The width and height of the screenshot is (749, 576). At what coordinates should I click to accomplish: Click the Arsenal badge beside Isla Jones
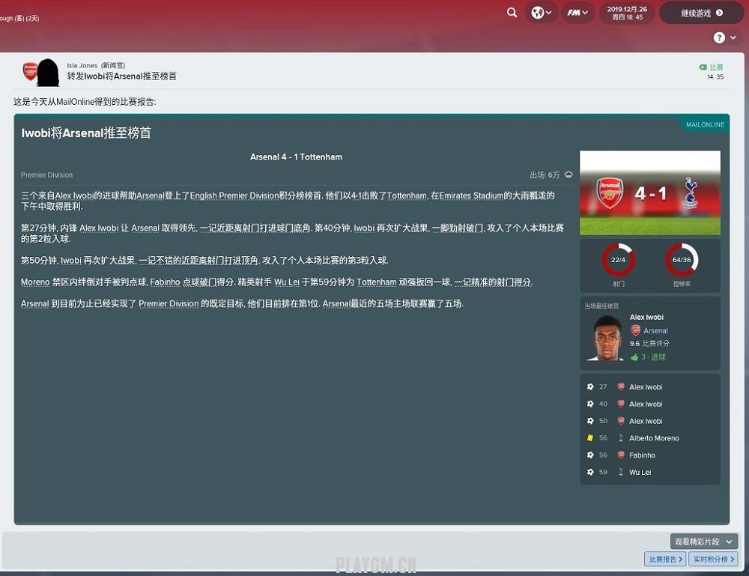pos(30,72)
